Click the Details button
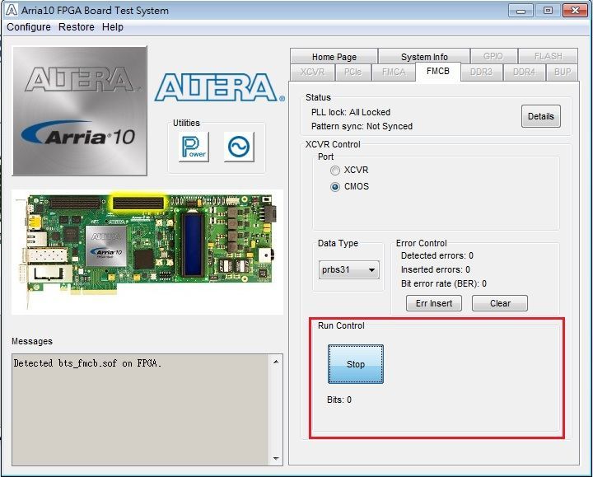This screenshot has width=593, height=477. [541, 116]
